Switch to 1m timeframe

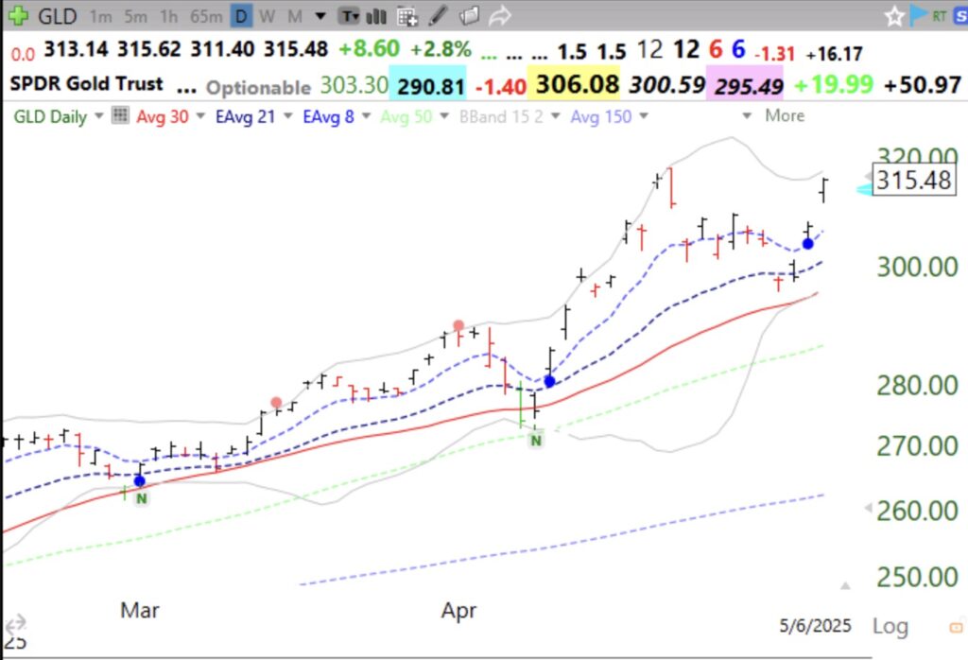click(100, 16)
